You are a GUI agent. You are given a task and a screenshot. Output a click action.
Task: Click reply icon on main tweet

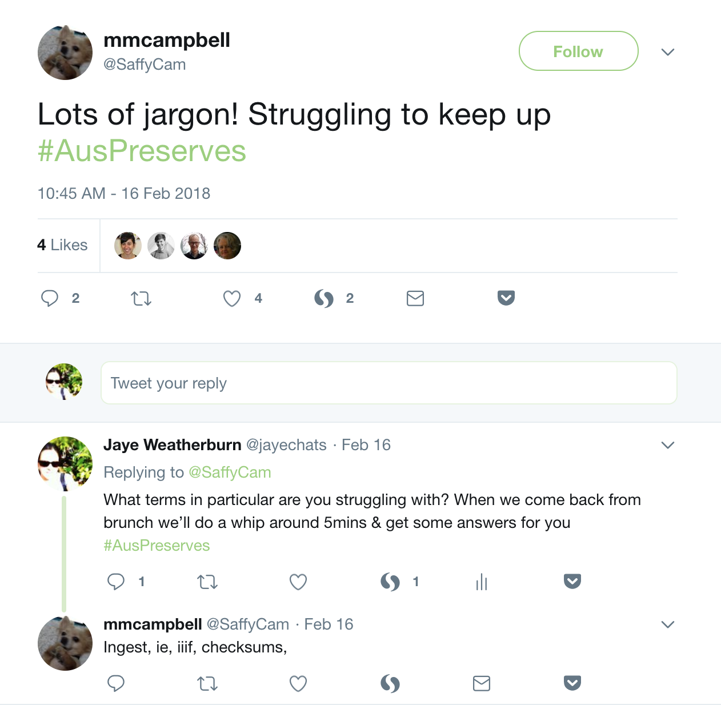coord(50,298)
